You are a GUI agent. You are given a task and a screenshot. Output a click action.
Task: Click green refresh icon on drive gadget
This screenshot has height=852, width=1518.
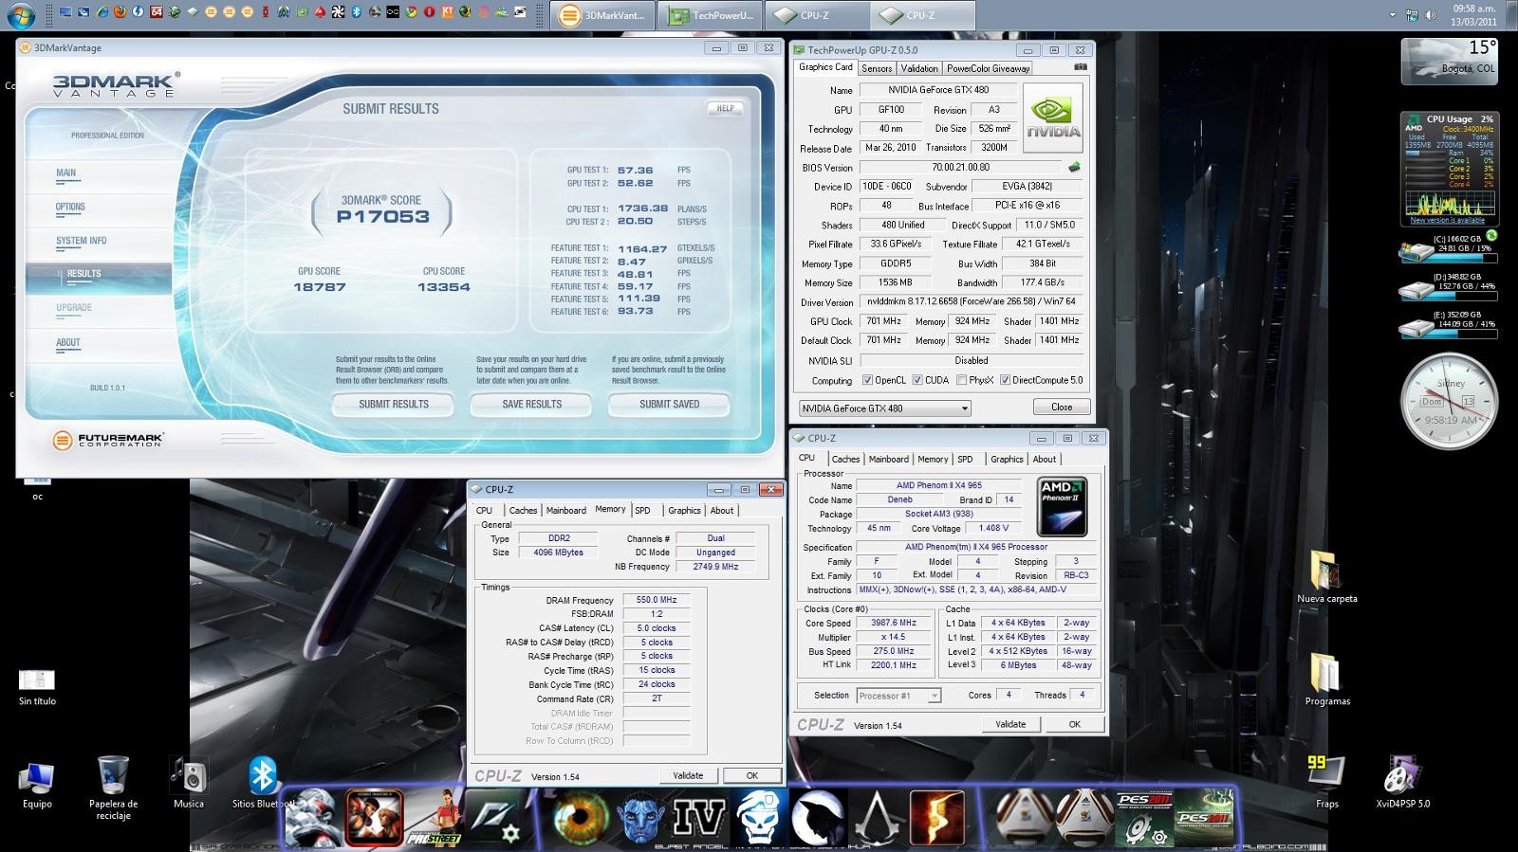(x=1490, y=235)
